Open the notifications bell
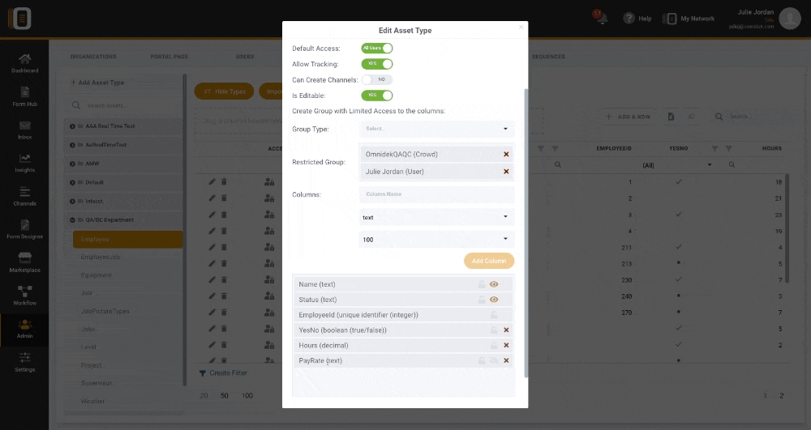 point(601,19)
